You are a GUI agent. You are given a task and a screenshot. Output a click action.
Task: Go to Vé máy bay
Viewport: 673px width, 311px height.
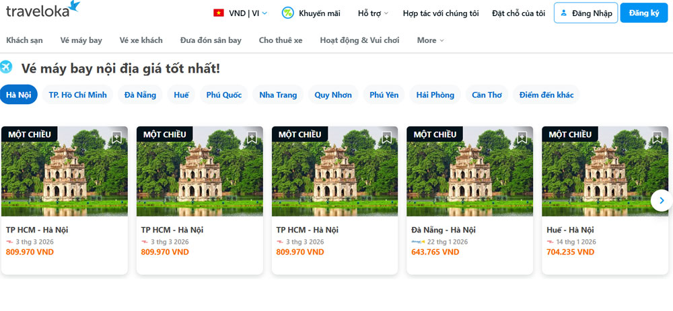coord(81,40)
